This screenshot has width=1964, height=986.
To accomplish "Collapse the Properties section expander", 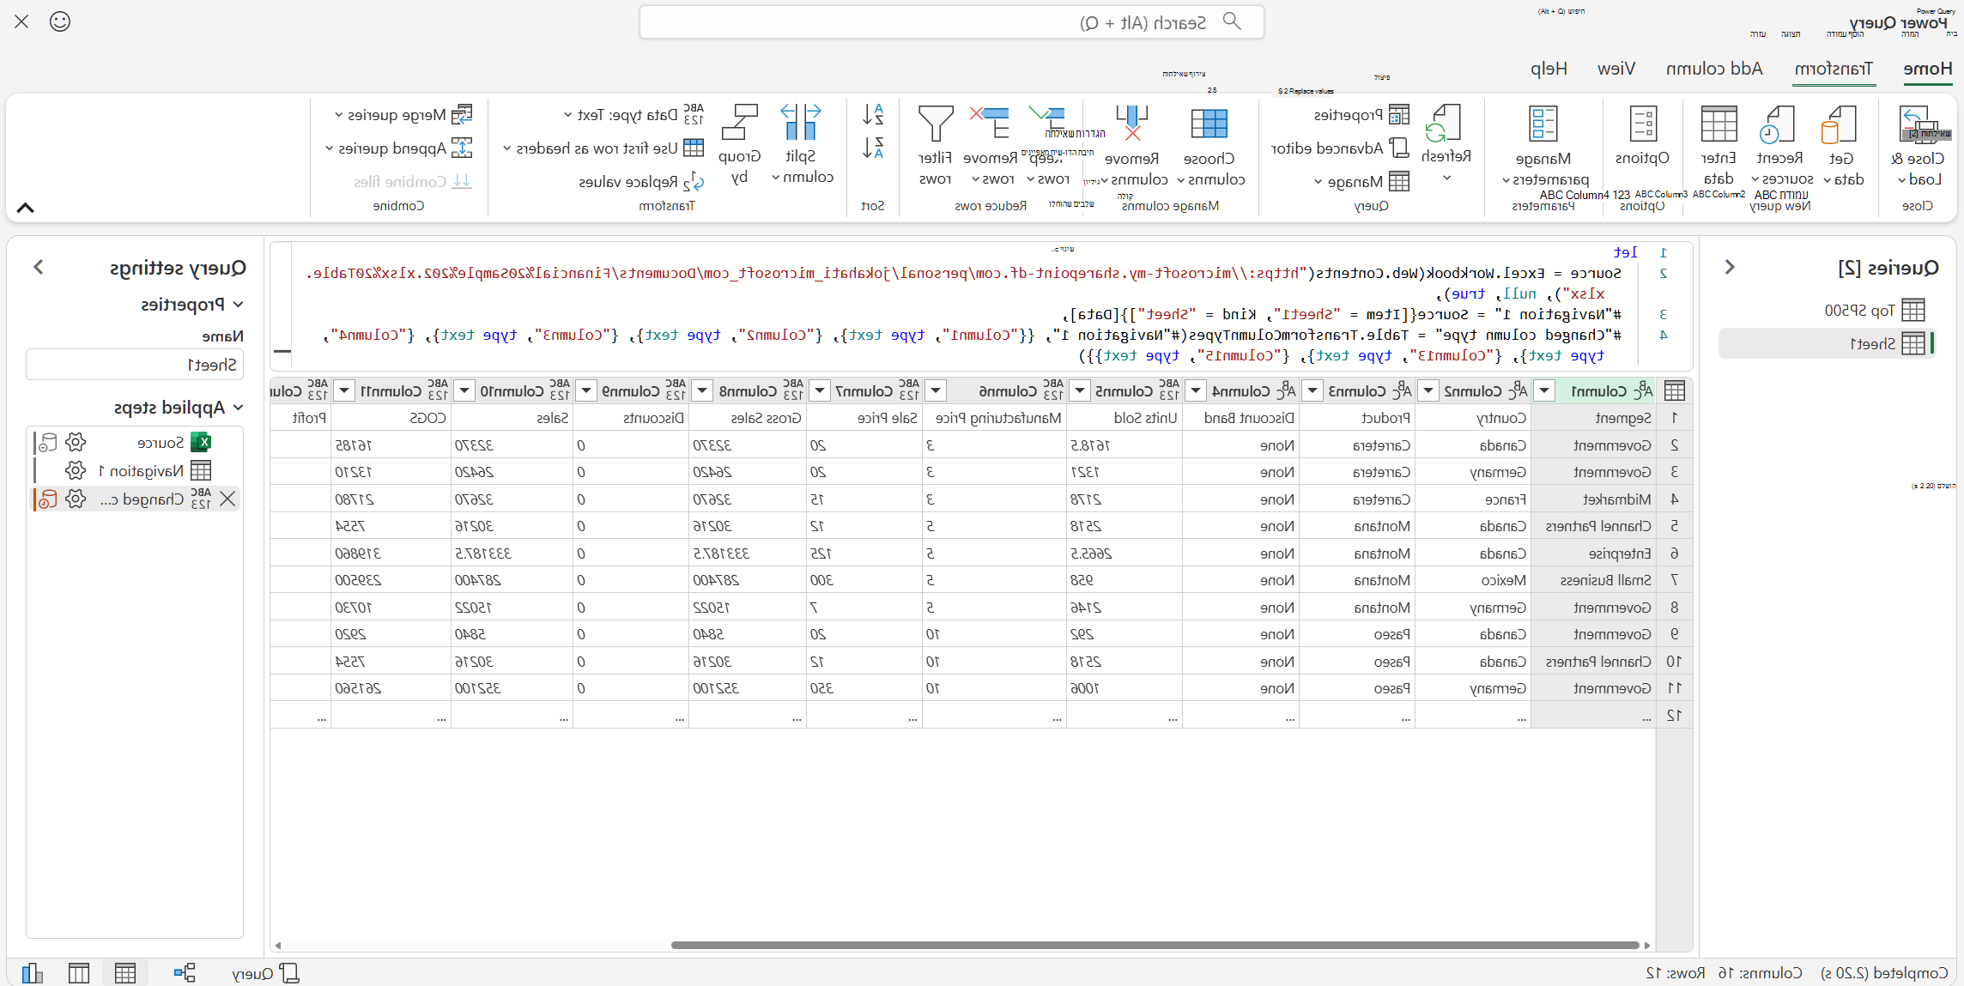I will (239, 305).
